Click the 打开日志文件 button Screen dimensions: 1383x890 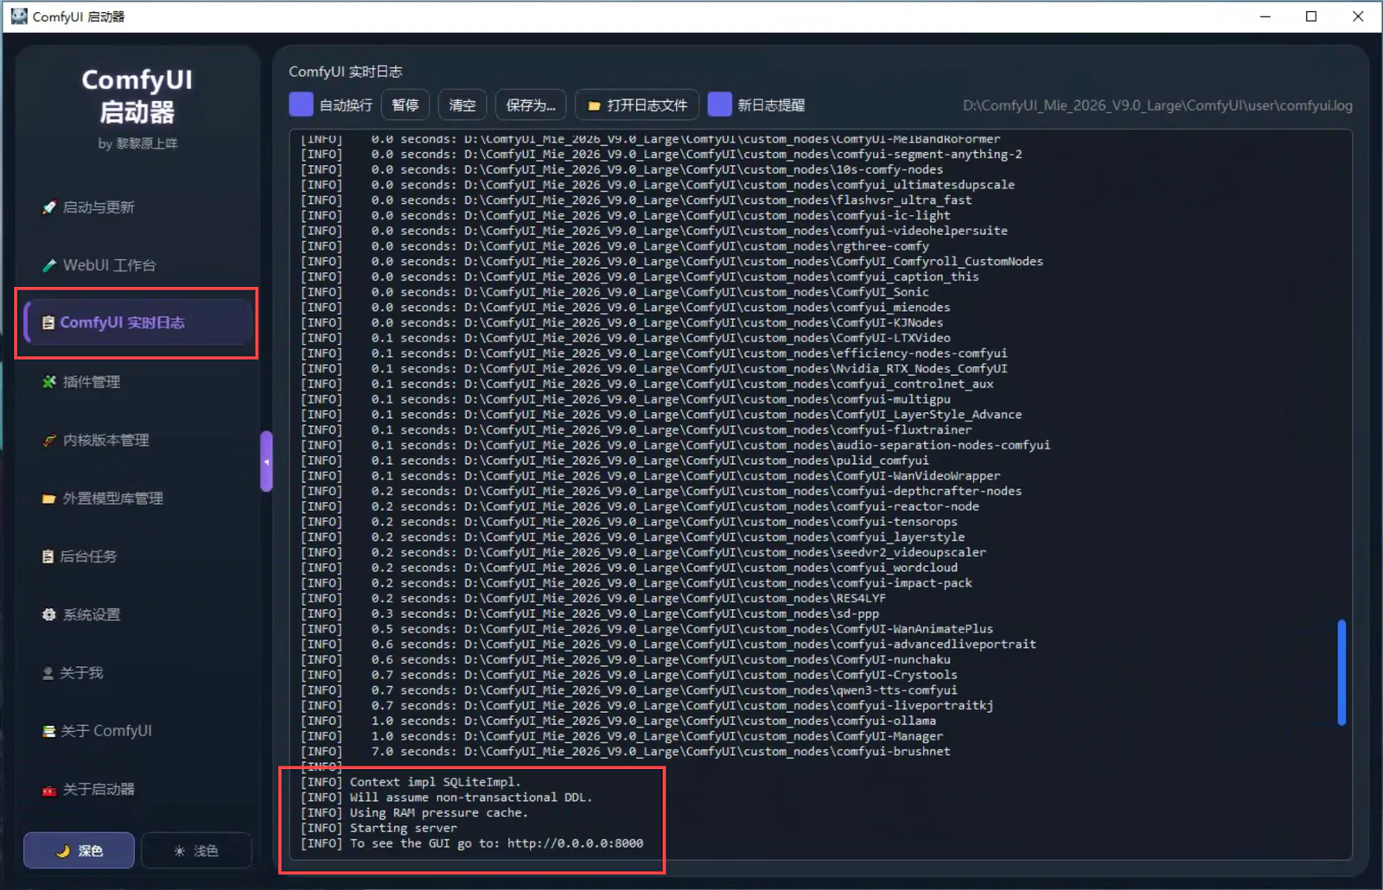coord(638,105)
